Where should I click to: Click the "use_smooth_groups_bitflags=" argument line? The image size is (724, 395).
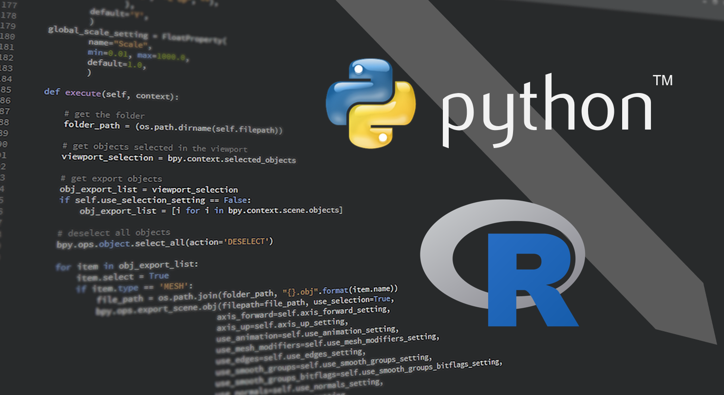click(x=358, y=374)
